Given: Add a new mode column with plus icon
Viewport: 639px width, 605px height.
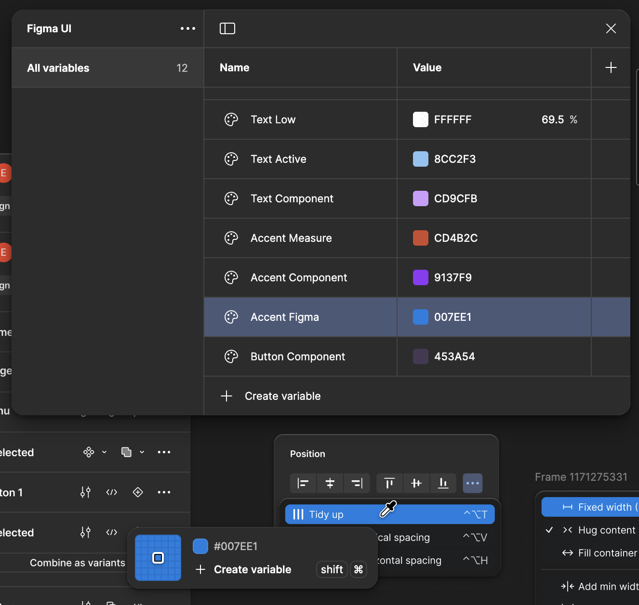Looking at the screenshot, I should (611, 67).
